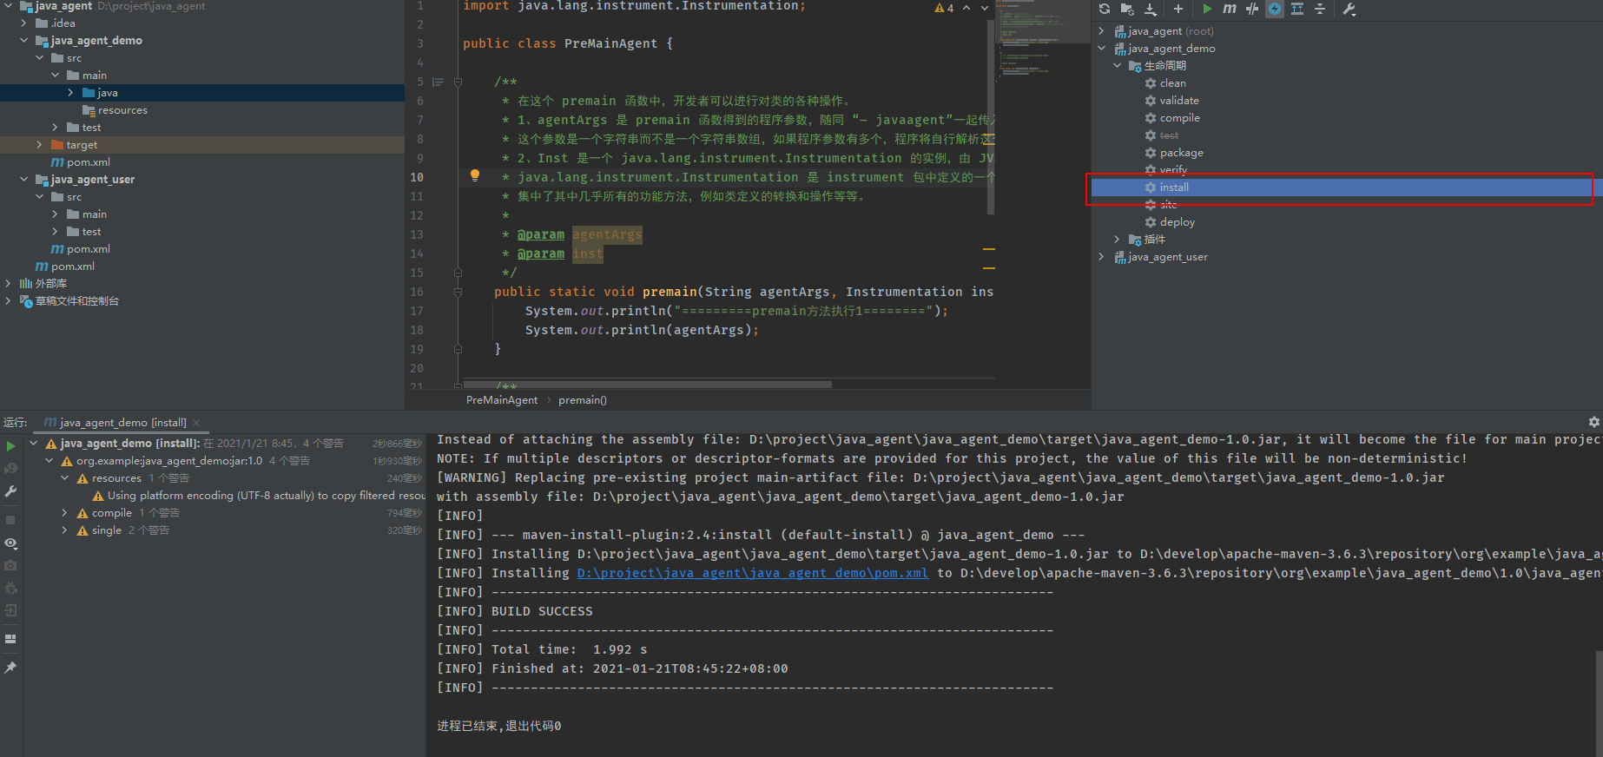1603x757 pixels.
Task: Go to next highlighted warning arrow
Action: click(984, 8)
